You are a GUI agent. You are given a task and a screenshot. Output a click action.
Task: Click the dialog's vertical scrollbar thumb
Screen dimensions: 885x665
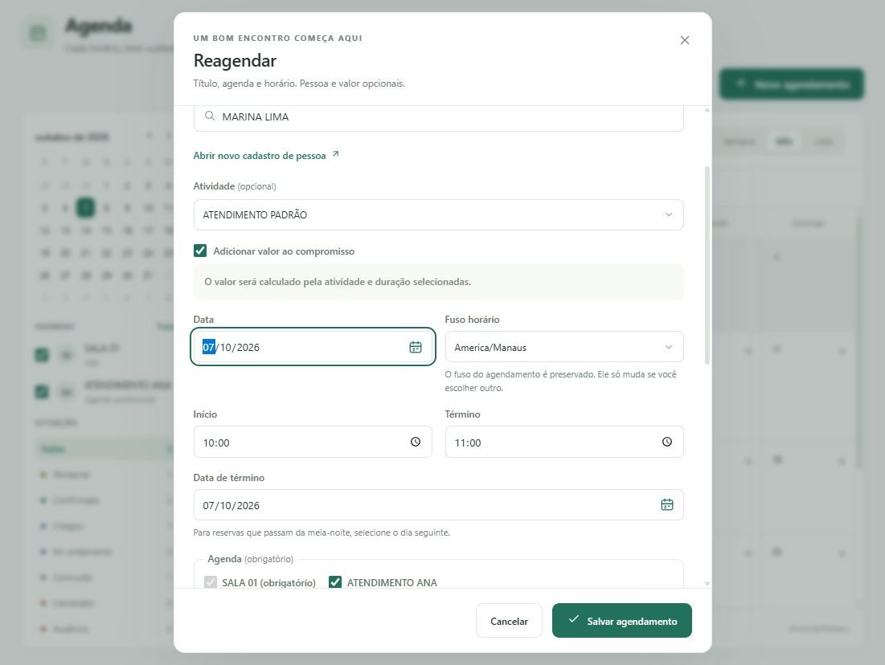(707, 265)
